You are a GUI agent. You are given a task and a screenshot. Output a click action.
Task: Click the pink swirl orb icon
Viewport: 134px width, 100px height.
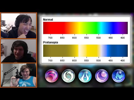click(52, 76)
